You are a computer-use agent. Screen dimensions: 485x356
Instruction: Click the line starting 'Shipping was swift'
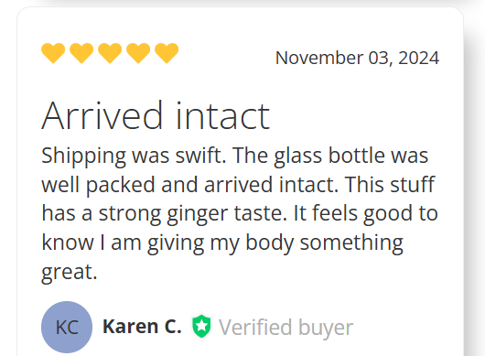(235, 156)
